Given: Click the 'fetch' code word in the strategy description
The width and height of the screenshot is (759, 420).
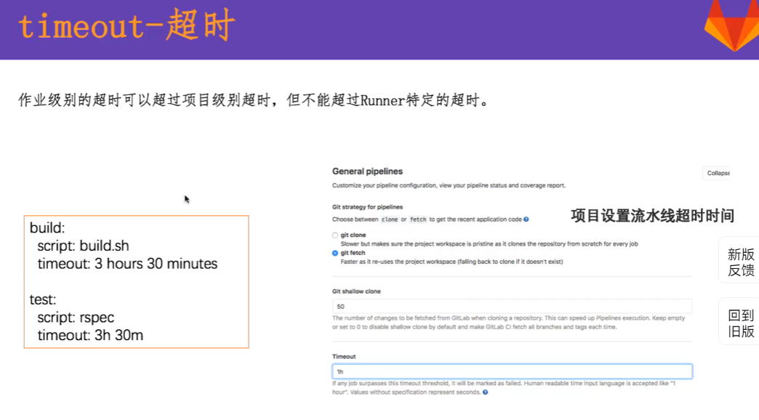Looking at the screenshot, I should pyautogui.click(x=418, y=219).
